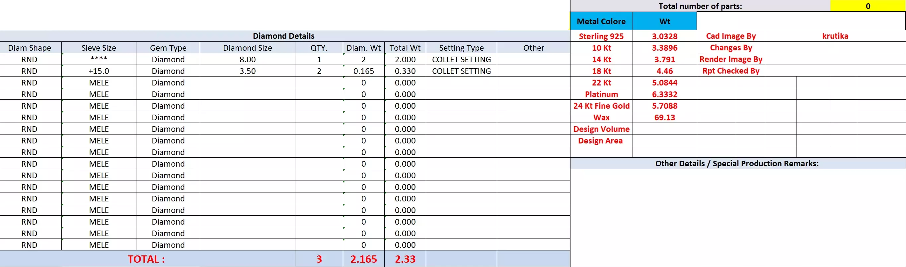Click the 'Diam Shape' column header
The width and height of the screenshot is (906, 267).
click(30, 48)
